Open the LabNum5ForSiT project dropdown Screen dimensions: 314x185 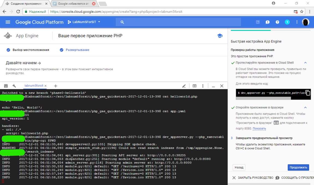click(84, 22)
